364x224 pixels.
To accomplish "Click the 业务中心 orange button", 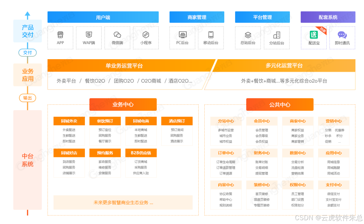I will pos(123,104).
